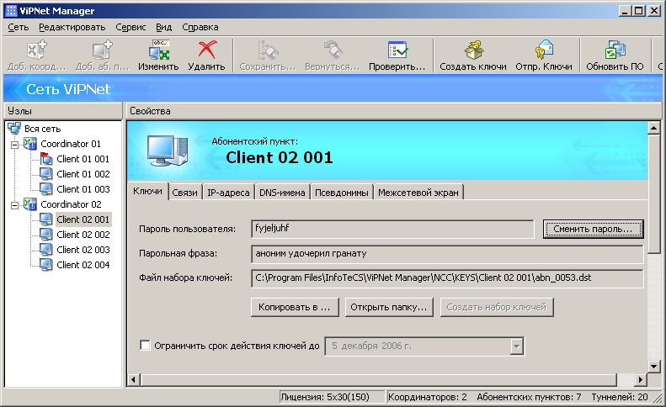Screen dimensions: 666x407
Task: Select Client 01 002 tree label
Action: [x=83, y=174]
